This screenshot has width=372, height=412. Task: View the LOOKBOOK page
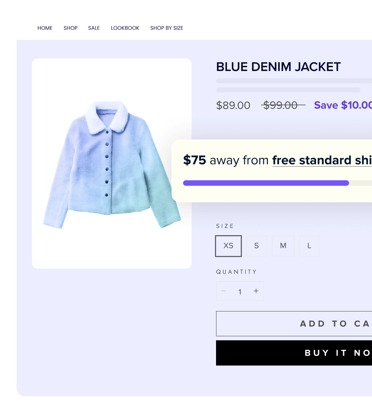tap(125, 28)
